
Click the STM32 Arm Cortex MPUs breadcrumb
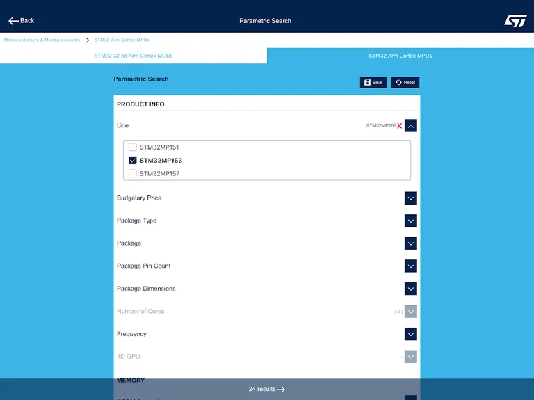(122, 40)
